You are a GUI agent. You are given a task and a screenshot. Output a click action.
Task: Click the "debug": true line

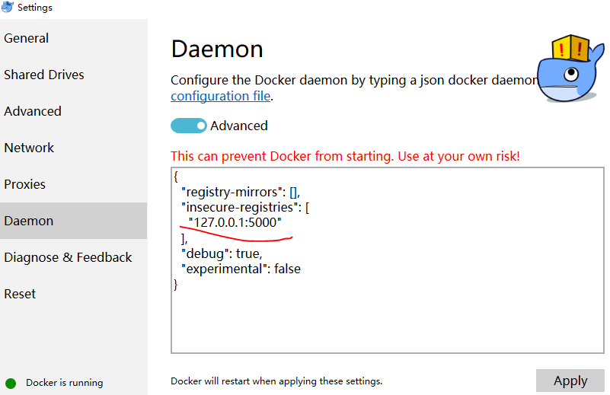point(222,253)
